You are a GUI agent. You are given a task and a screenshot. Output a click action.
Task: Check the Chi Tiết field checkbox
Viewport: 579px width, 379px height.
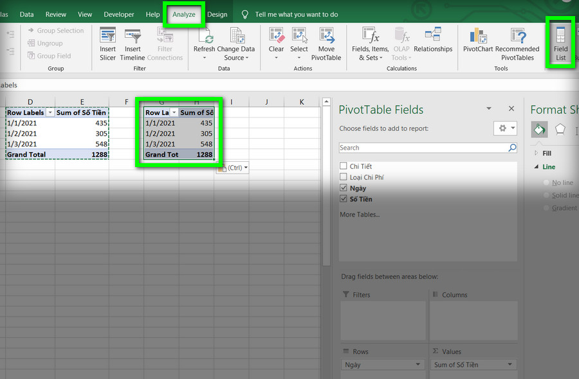[x=344, y=166]
